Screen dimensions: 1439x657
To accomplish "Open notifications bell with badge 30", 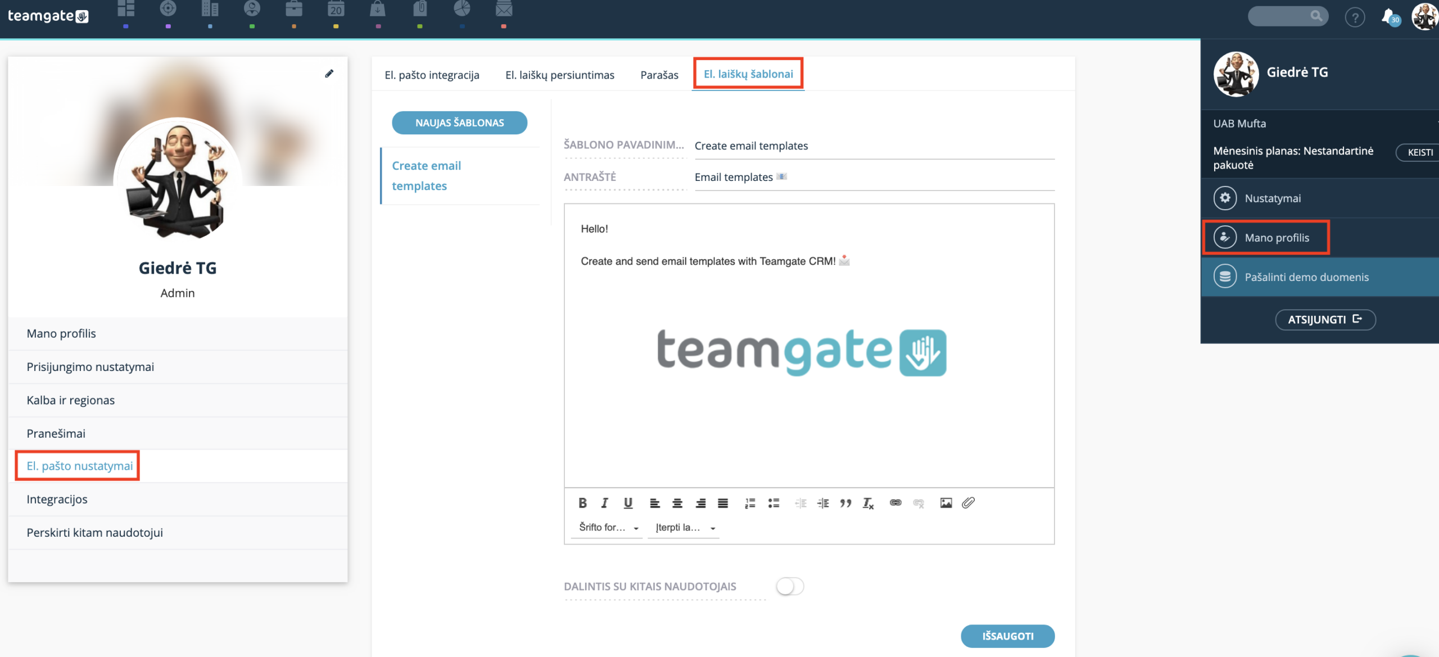I will (x=1390, y=17).
